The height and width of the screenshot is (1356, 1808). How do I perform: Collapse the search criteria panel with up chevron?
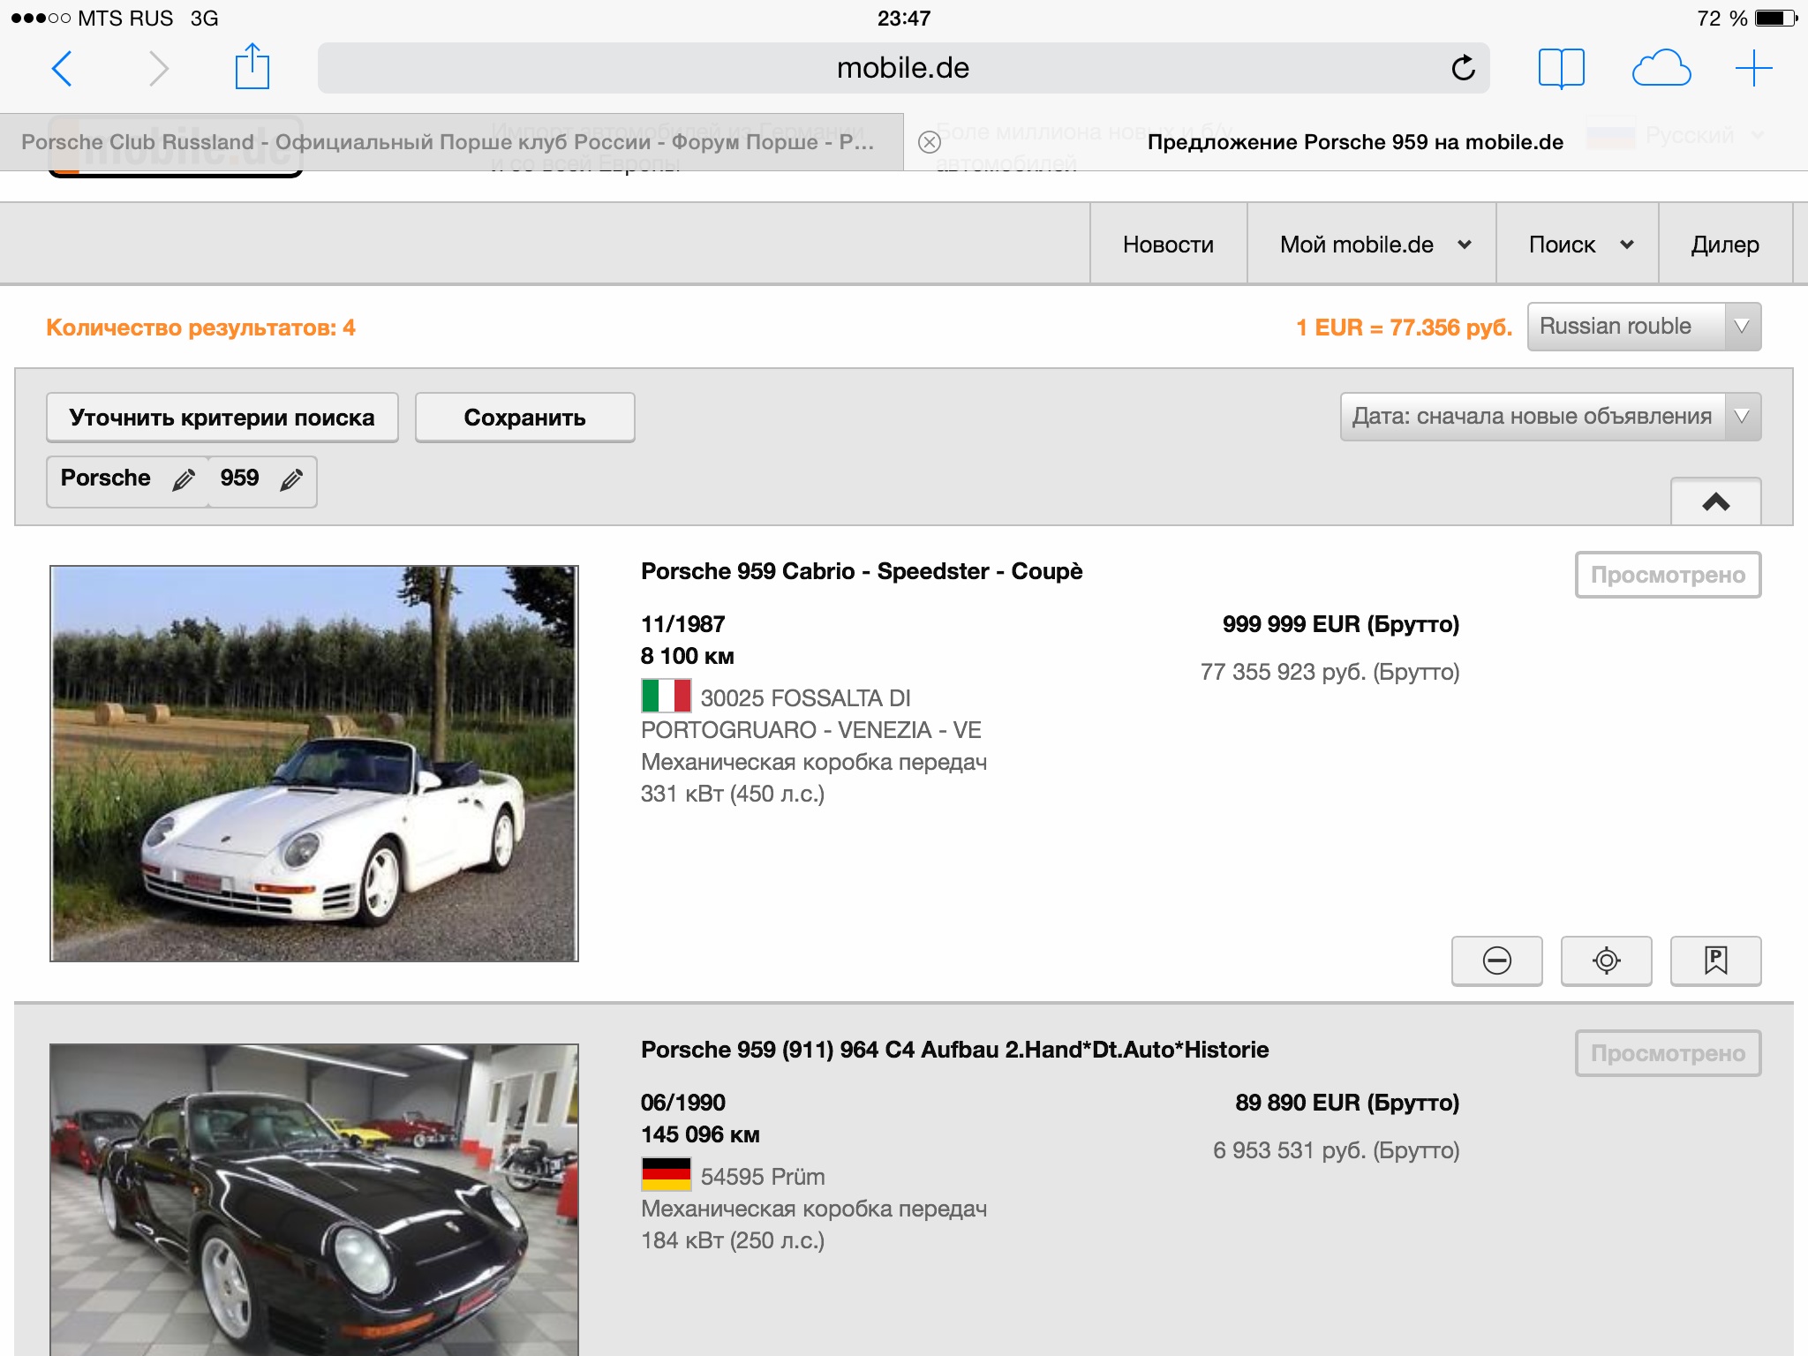click(x=1715, y=501)
